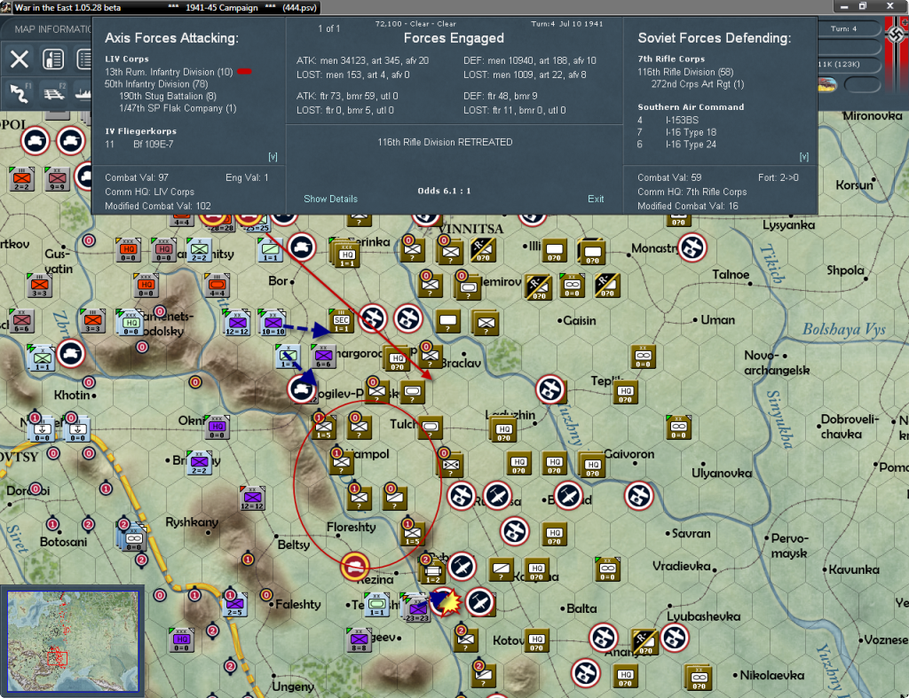This screenshot has height=698, width=909.
Task: Select the 2=2 purple unit near Brichany
Action: pyautogui.click(x=200, y=462)
